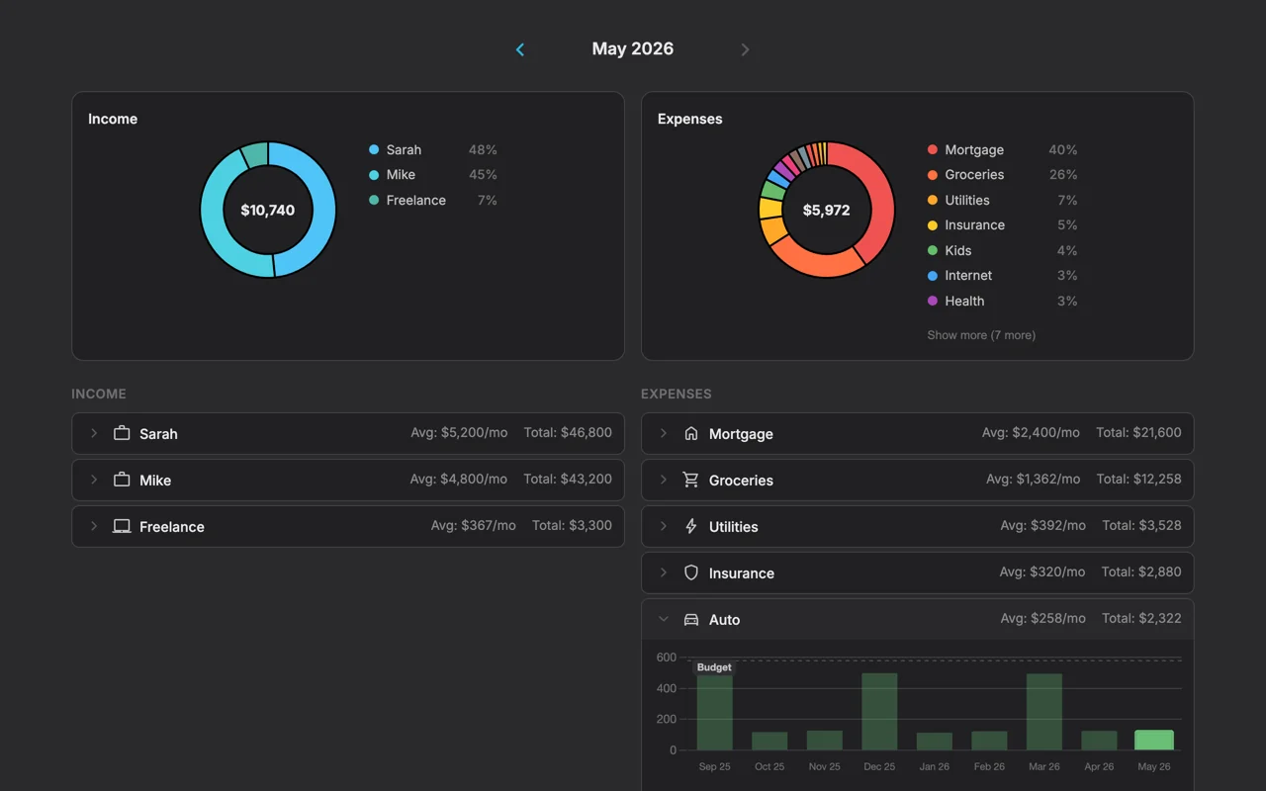Select the Oct 25 bar in Auto chart
This screenshot has width=1266, height=791.
point(769,741)
